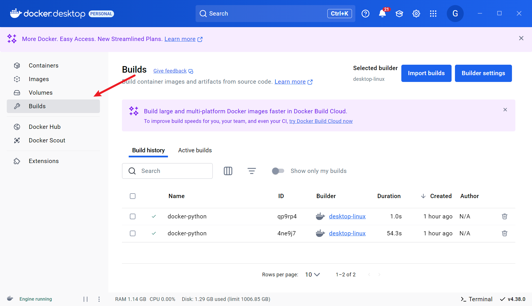The image size is (532, 306).
Task: Click the Docker whale engine status icon
Action: [10, 299]
